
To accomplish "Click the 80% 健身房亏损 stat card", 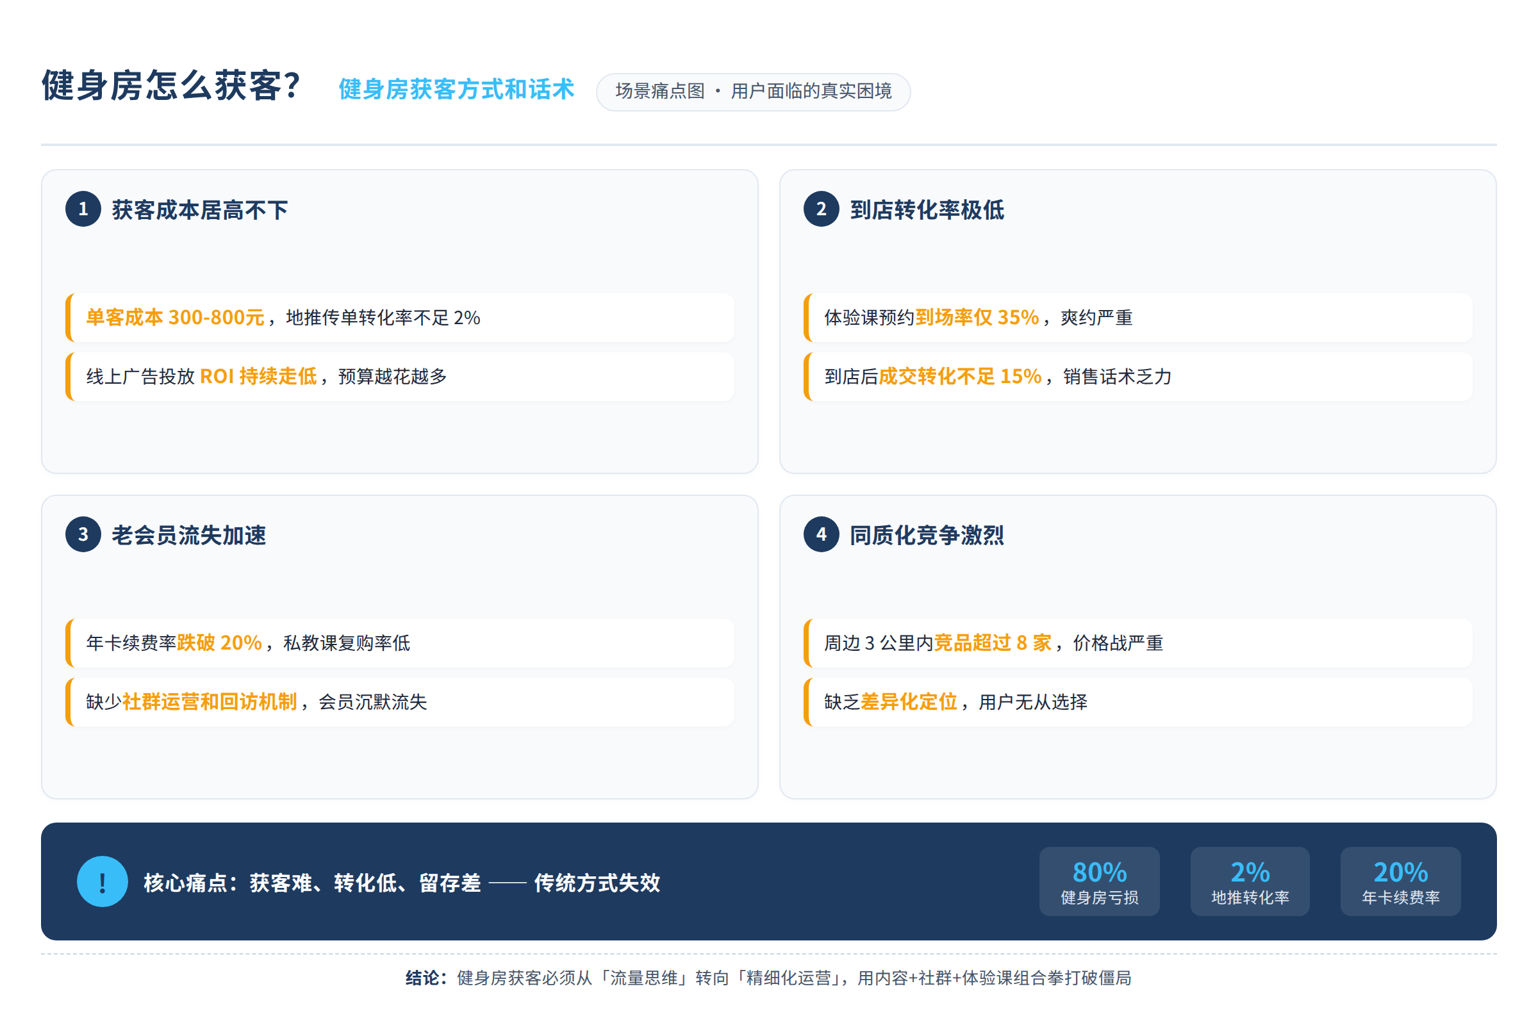I will [1099, 882].
